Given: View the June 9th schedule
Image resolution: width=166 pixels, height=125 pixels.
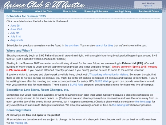Looking at the screenshot, I should point(15,26).
